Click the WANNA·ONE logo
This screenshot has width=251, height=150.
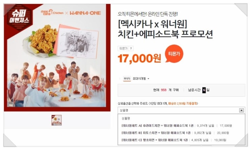pos(85,13)
